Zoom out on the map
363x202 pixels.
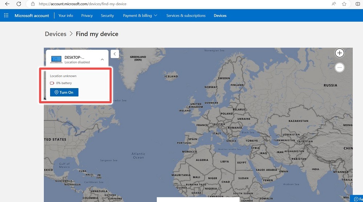pyautogui.click(x=339, y=67)
